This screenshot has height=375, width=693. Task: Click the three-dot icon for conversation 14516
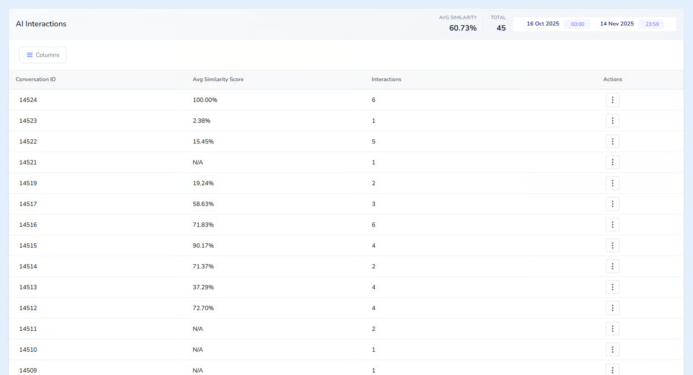(612, 225)
